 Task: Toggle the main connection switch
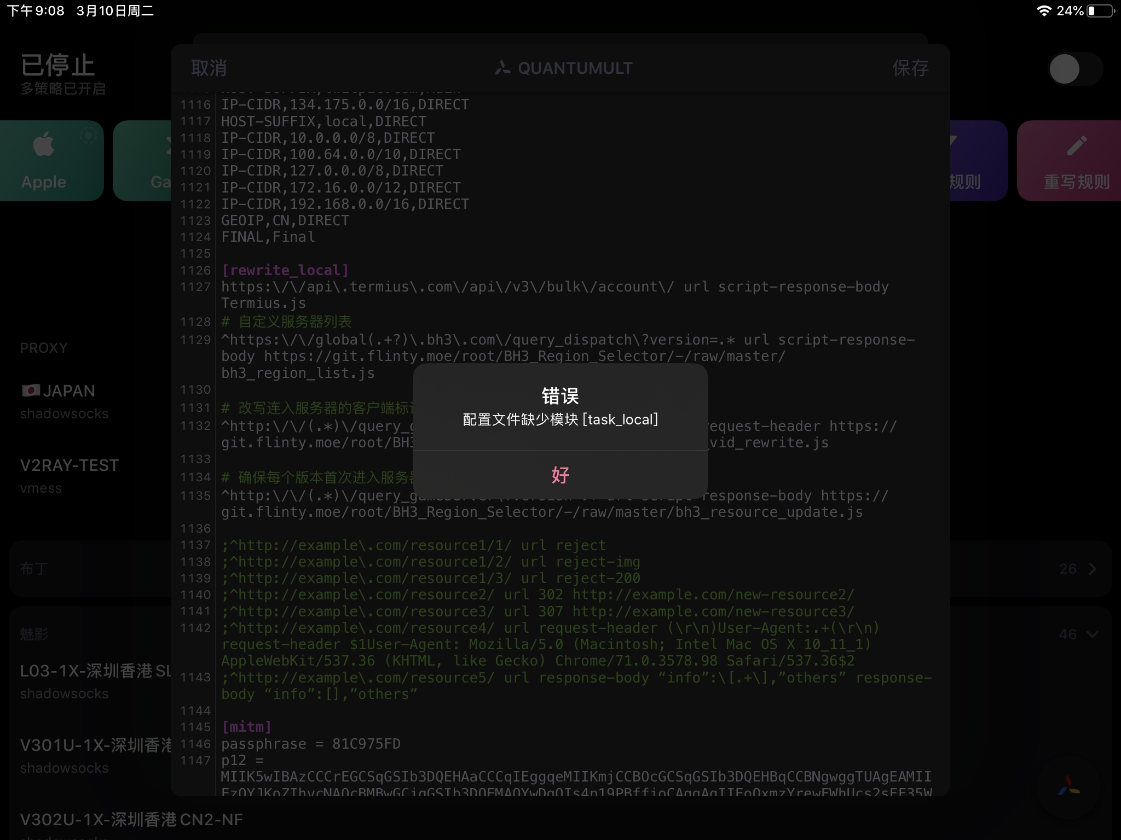[x=1074, y=69]
